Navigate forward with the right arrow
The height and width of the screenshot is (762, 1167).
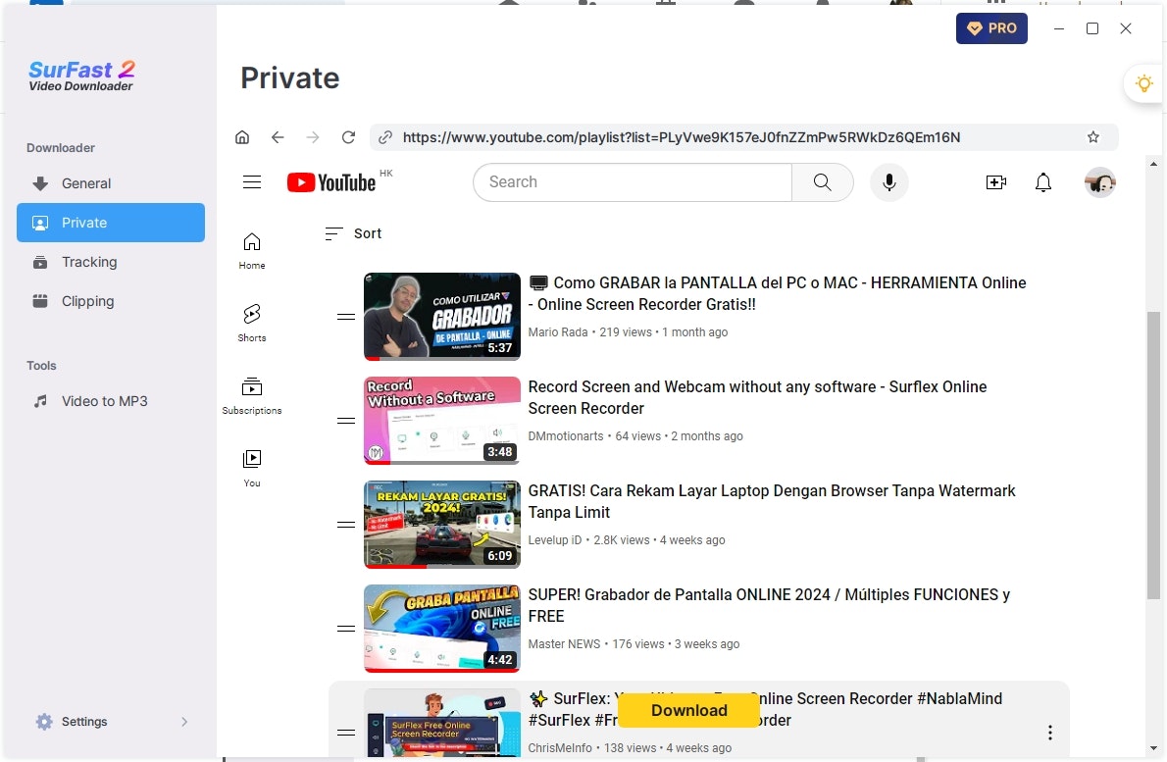pos(313,137)
